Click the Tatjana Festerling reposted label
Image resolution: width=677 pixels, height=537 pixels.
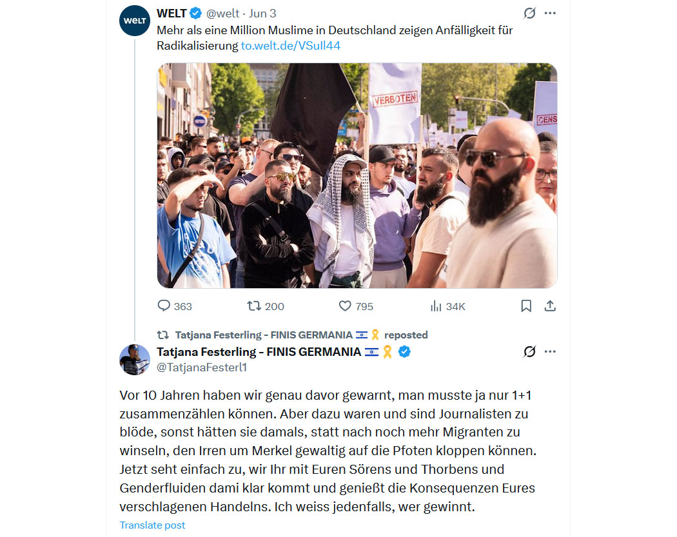[301, 335]
